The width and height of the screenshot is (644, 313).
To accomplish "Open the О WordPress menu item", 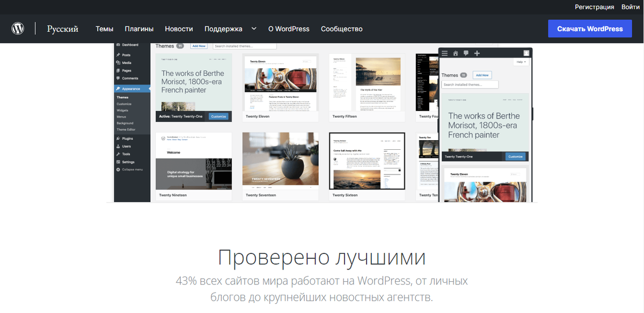I will tap(289, 28).
